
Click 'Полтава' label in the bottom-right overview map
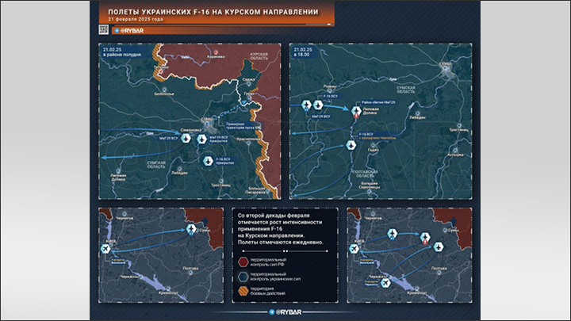(x=439, y=268)
